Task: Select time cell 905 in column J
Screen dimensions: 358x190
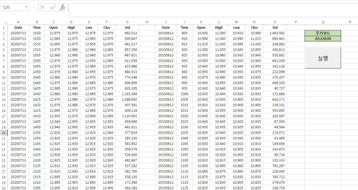Action: 185,33
